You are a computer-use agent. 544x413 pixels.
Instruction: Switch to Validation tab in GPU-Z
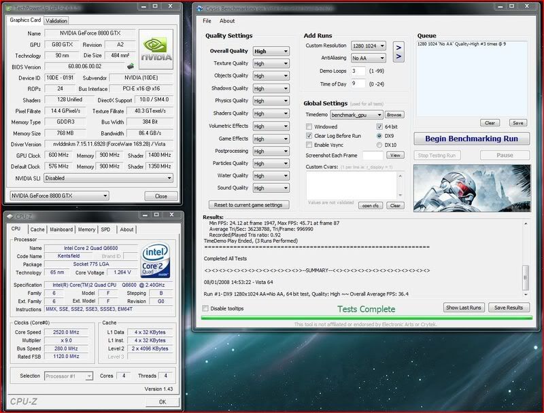(56, 21)
